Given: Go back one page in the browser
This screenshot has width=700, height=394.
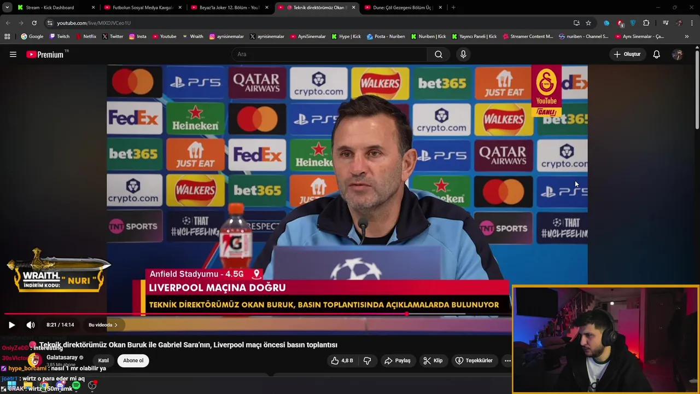Looking at the screenshot, I should point(8,23).
